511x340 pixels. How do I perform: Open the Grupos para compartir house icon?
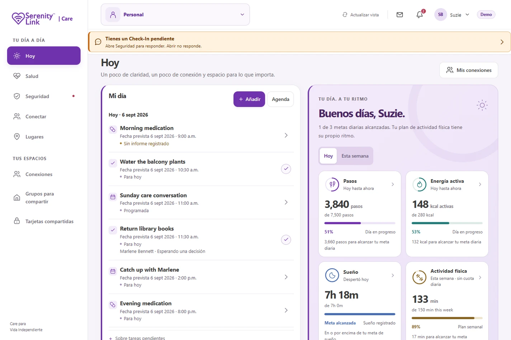click(17, 198)
